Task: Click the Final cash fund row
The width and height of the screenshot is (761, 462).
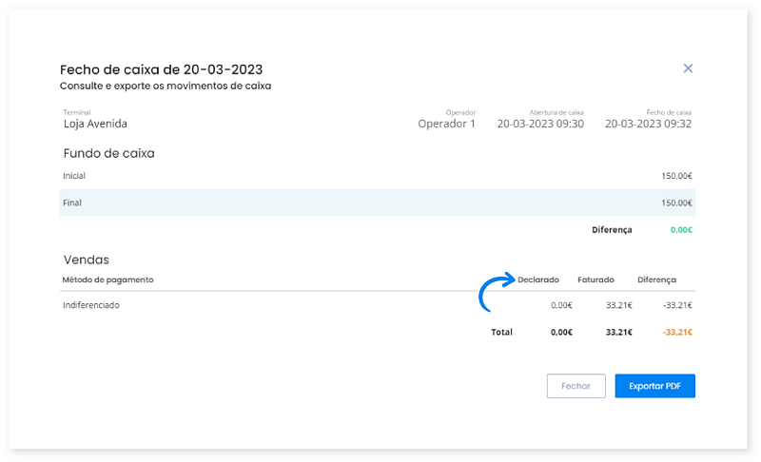Action: click(x=377, y=202)
